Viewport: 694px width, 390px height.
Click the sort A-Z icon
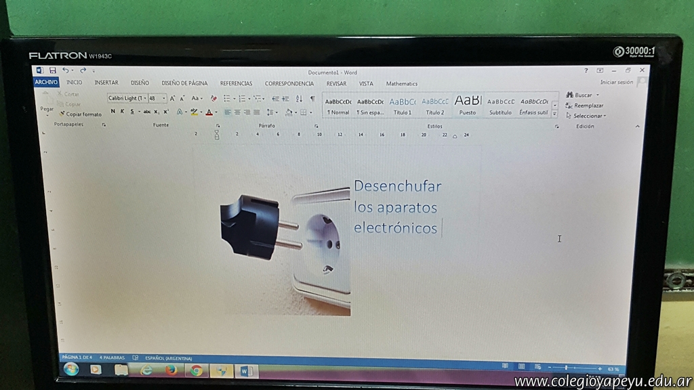[x=299, y=99]
